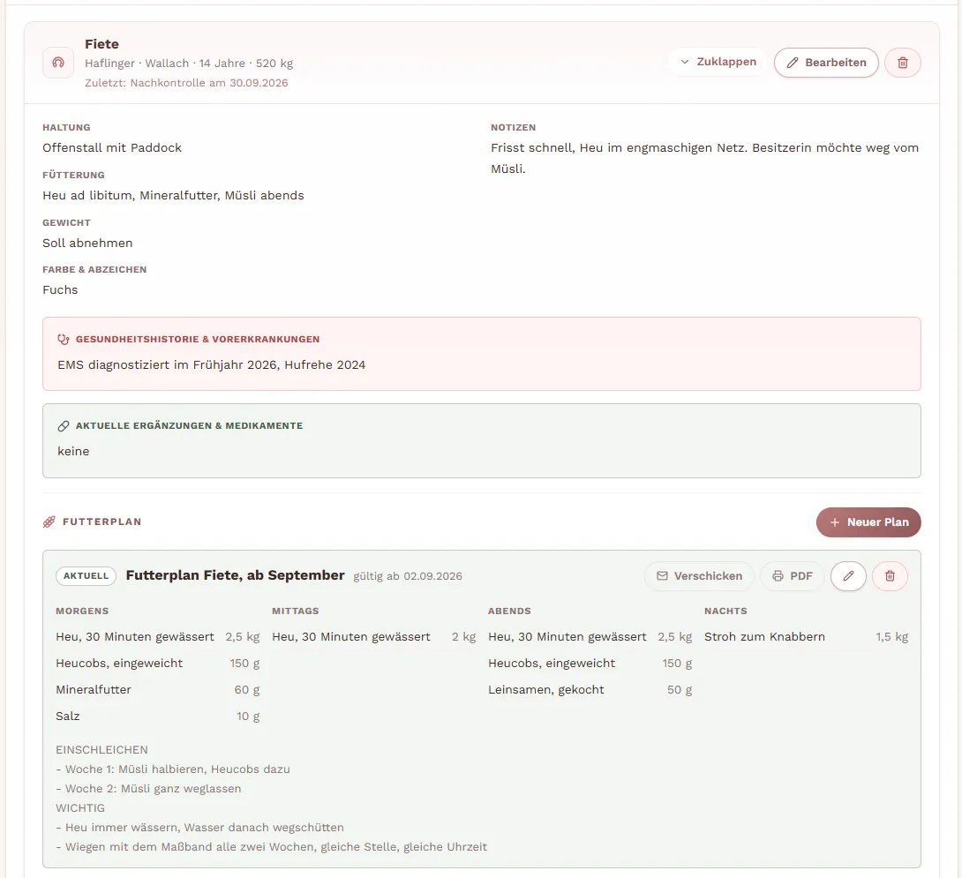Collapse the Fiete card with Zuklappen
This screenshot has height=878, width=962.
[x=718, y=62]
